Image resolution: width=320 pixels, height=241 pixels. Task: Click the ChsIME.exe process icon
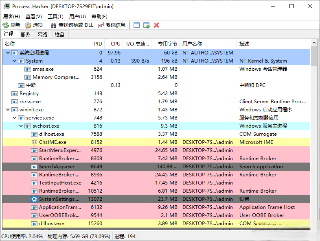pyautogui.click(x=34, y=142)
